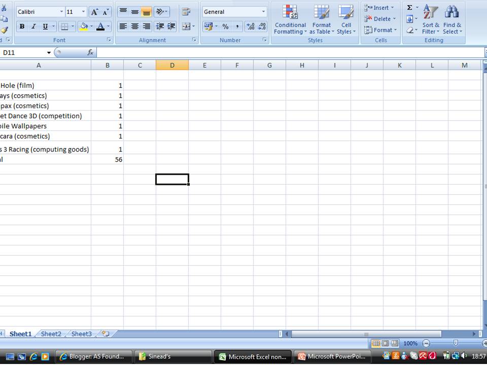Click the Insert command in Cells group
Screen dimensions: 487x365
coord(377,8)
